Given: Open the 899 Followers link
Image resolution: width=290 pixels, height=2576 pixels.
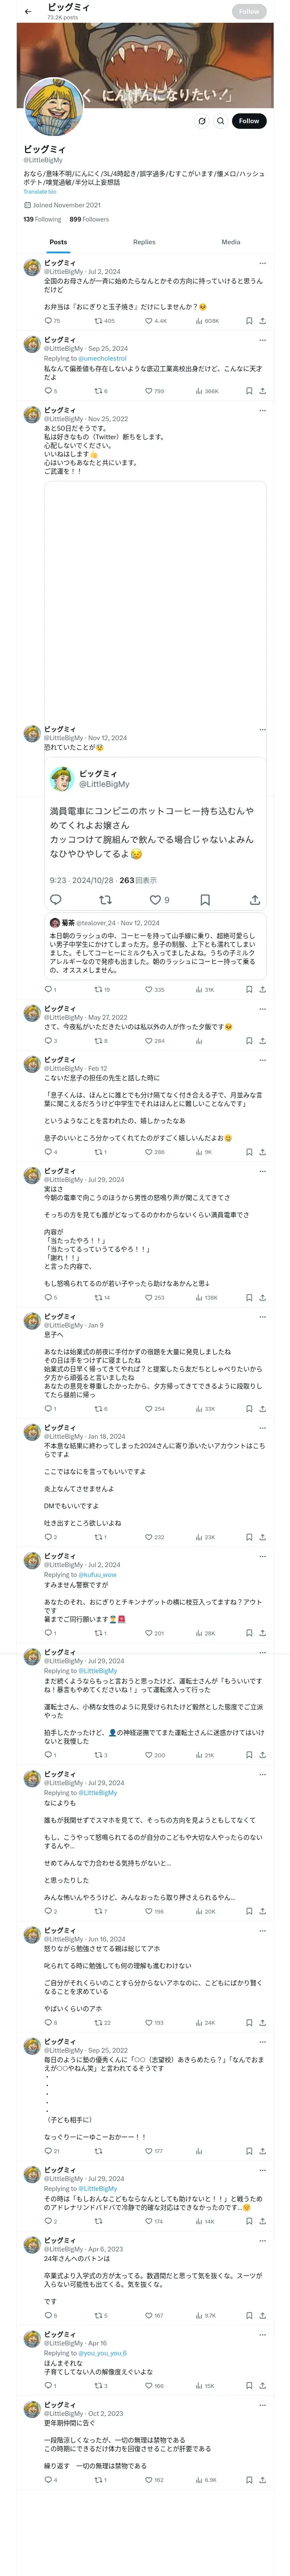Looking at the screenshot, I should (x=89, y=219).
